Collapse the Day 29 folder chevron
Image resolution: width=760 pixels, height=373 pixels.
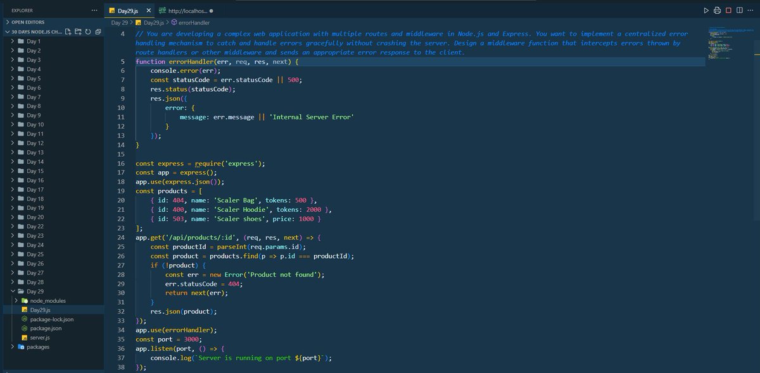point(13,291)
